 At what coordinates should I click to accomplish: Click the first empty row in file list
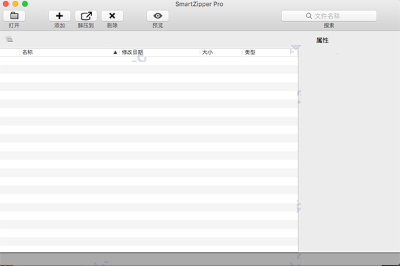[147, 61]
